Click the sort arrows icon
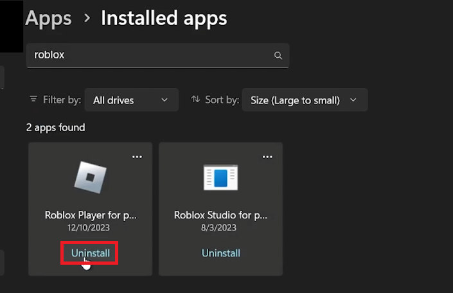This screenshot has width=453, height=293. pos(196,100)
